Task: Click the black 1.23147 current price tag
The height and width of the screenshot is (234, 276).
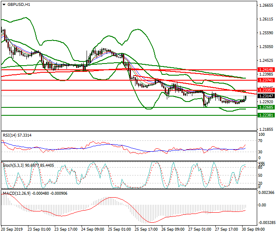Action: pyautogui.click(x=266, y=96)
